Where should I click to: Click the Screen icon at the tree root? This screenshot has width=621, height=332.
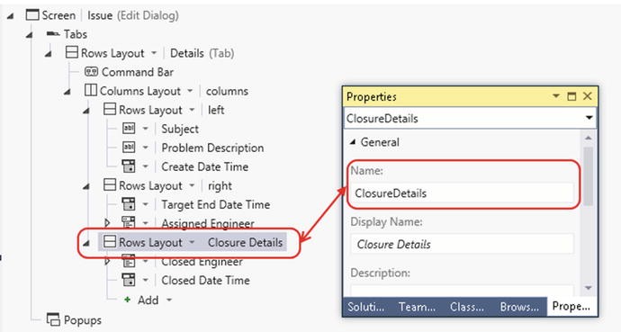pos(32,15)
